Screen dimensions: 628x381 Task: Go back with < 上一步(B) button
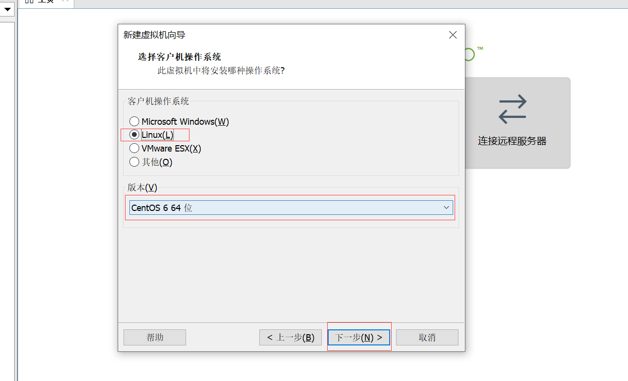point(291,338)
